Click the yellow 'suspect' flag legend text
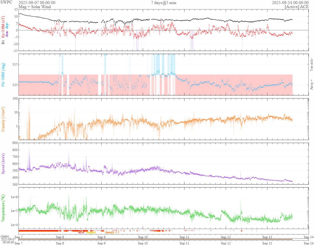 (91, 232)
